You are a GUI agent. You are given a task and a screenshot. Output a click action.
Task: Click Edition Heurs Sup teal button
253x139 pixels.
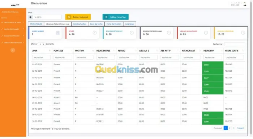(x=116, y=17)
